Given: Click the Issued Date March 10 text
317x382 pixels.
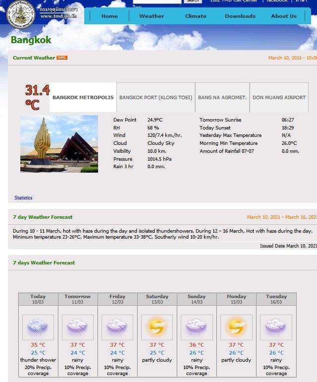Looking at the screenshot, I should [288, 246].
